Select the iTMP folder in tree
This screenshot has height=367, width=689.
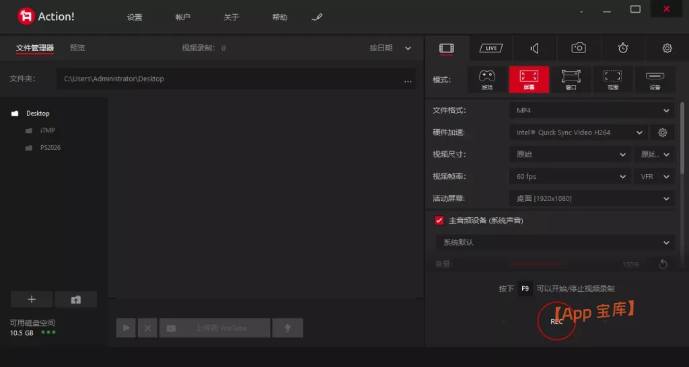point(48,130)
